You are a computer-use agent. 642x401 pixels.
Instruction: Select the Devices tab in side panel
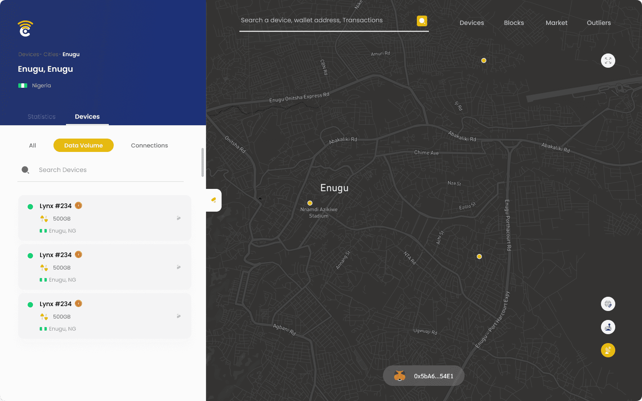click(x=87, y=117)
